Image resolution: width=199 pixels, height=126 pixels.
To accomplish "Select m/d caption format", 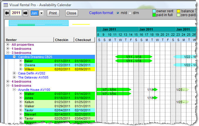I will 118,13.
